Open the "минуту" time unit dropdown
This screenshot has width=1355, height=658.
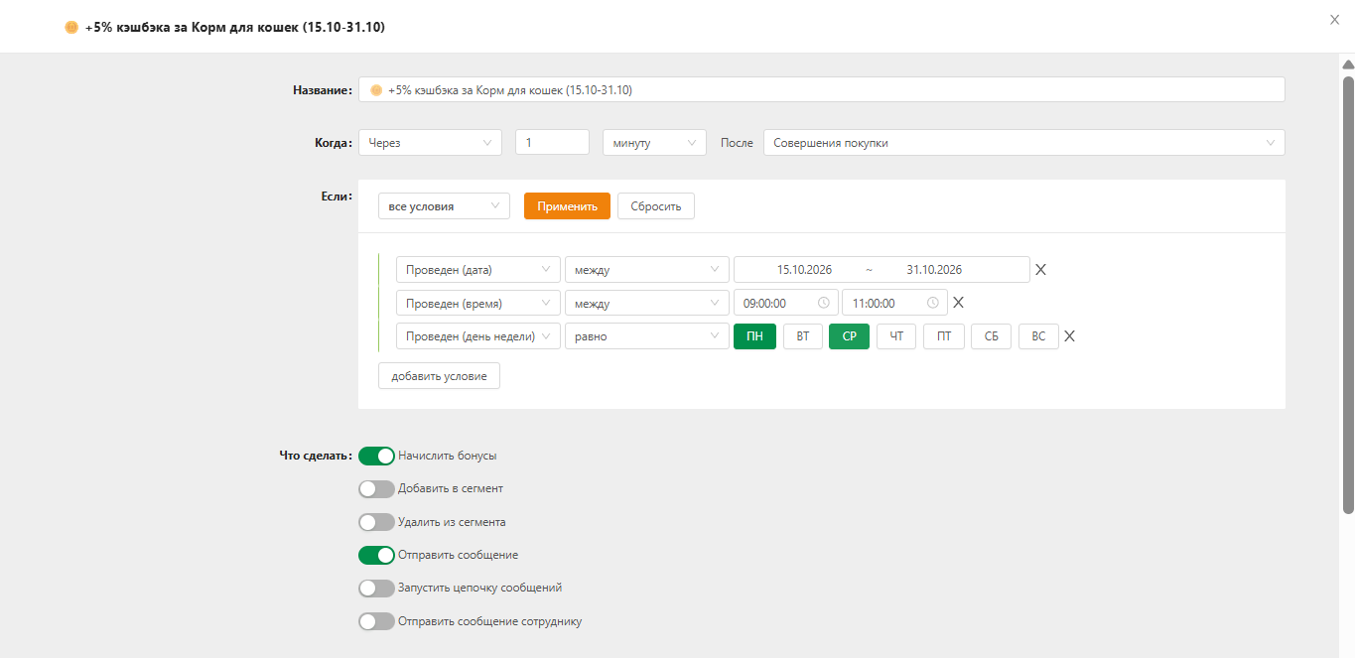click(654, 143)
